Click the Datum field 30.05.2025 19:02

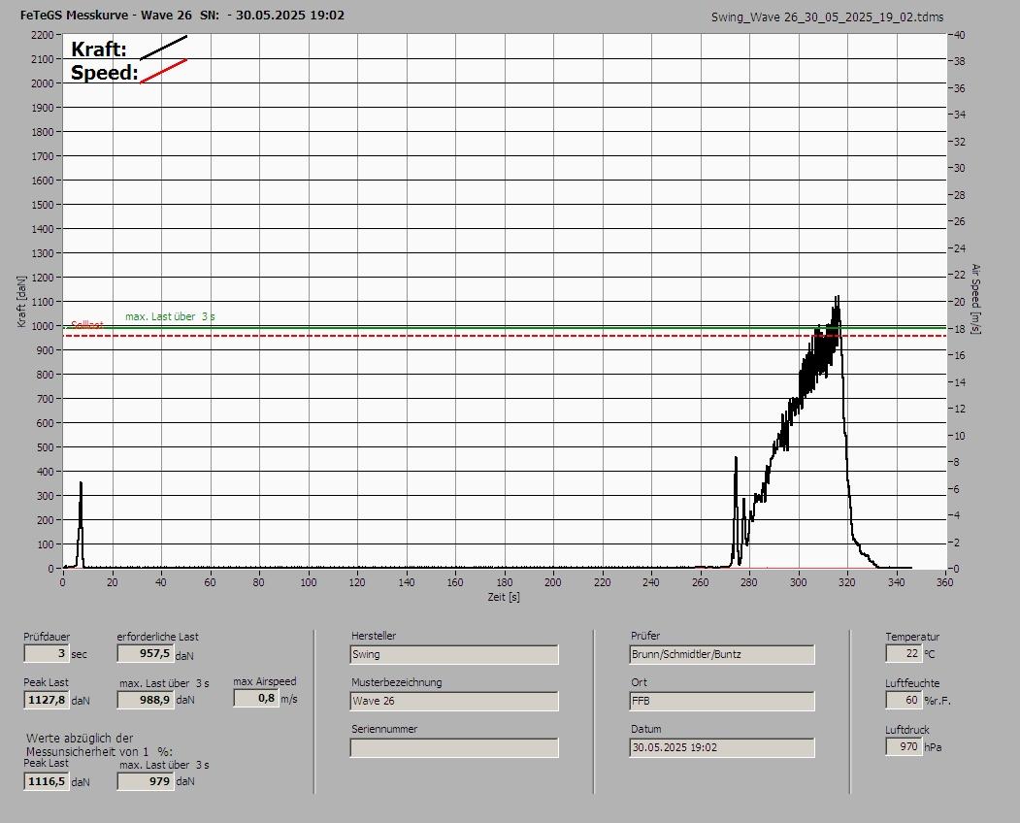[722, 748]
